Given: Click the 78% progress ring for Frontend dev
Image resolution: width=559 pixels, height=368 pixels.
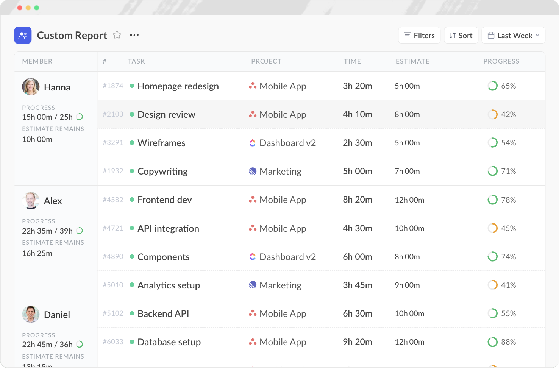Looking at the screenshot, I should (x=492, y=200).
